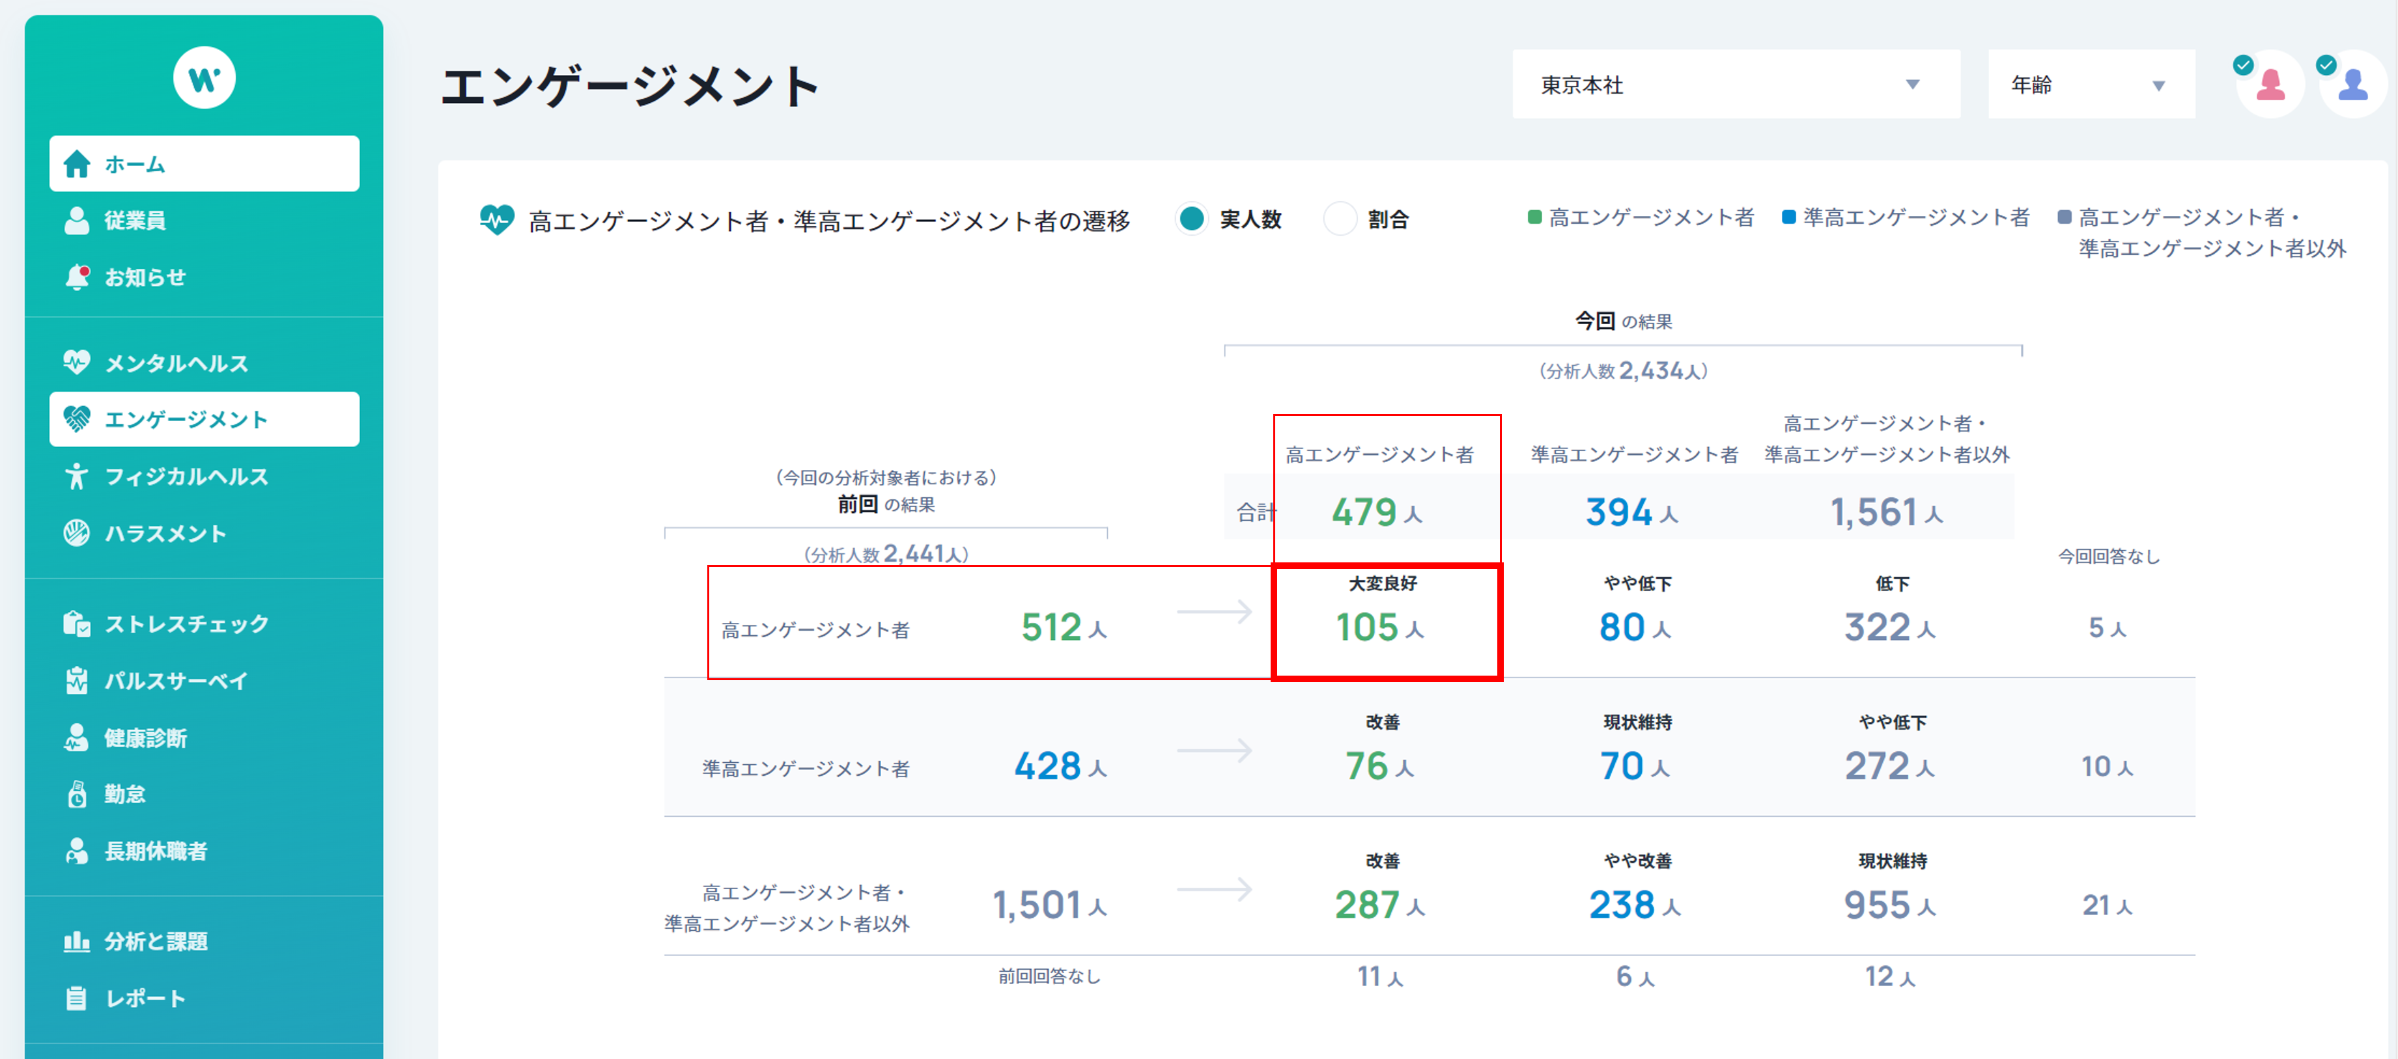The width and height of the screenshot is (2398, 1059).
Task: Click the long-term leave person icon
Action: pos(76,851)
